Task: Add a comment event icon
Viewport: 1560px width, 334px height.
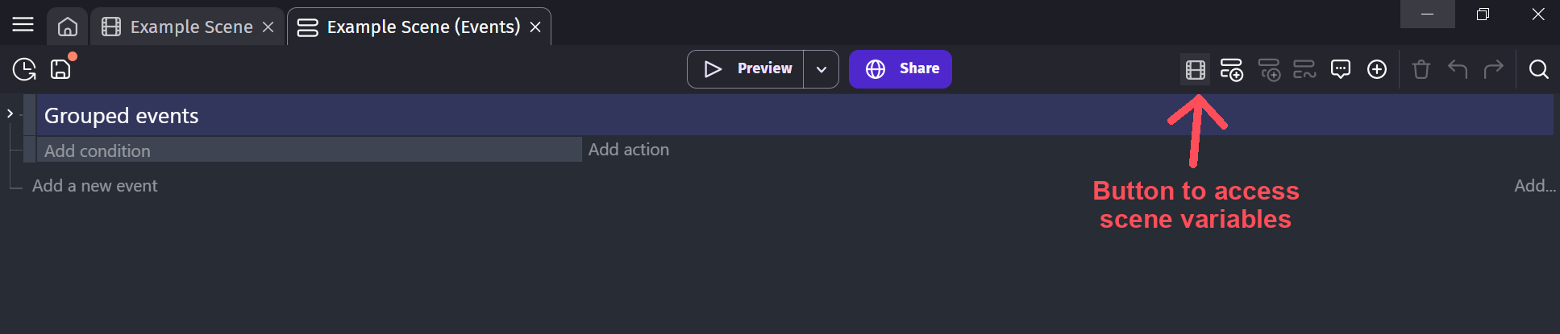Action: click(x=1340, y=70)
